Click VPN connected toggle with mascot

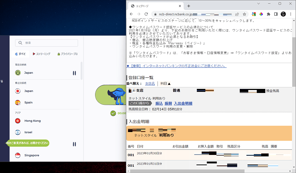click(x=111, y=95)
